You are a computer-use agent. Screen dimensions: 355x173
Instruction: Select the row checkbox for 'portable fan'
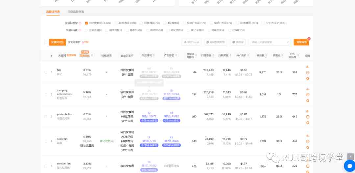(x=46, y=117)
